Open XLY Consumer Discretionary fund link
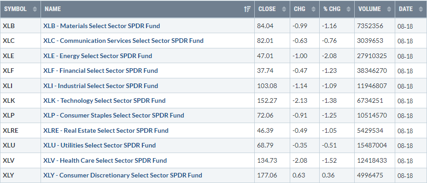 point(123,175)
